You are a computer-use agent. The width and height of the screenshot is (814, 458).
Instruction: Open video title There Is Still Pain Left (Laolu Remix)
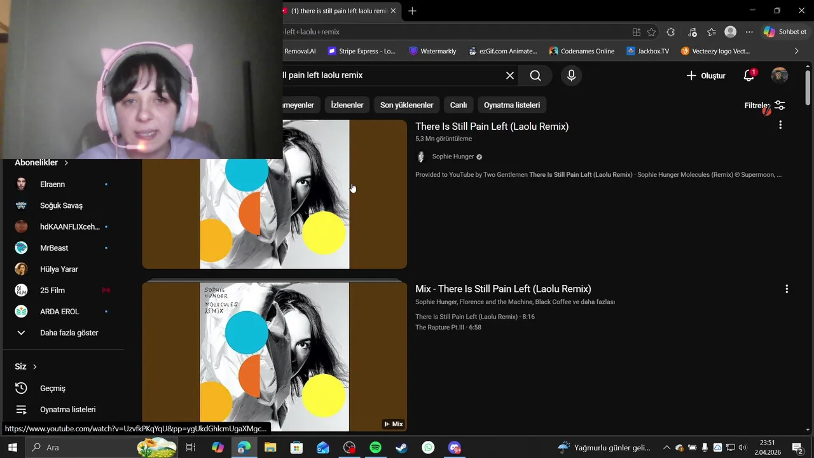(x=492, y=126)
